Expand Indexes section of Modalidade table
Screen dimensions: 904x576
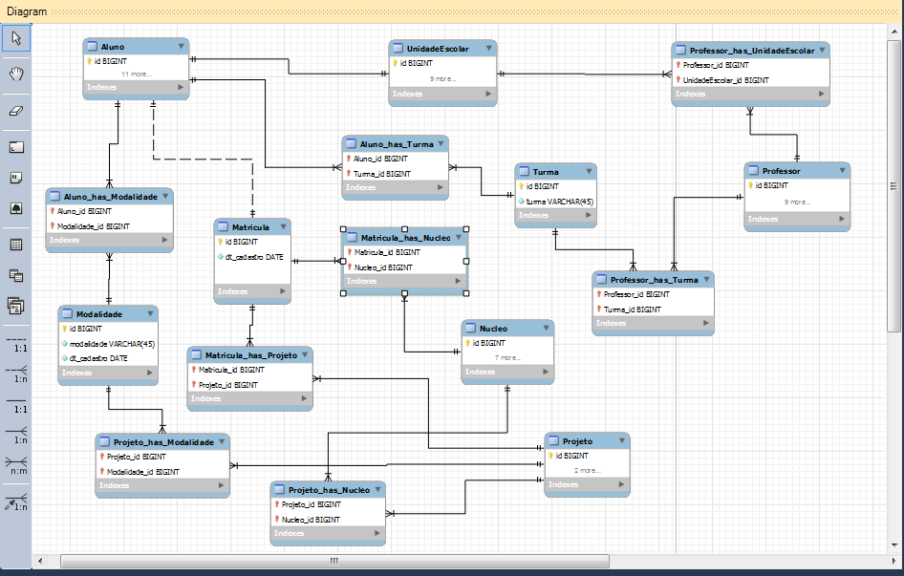tap(150, 373)
